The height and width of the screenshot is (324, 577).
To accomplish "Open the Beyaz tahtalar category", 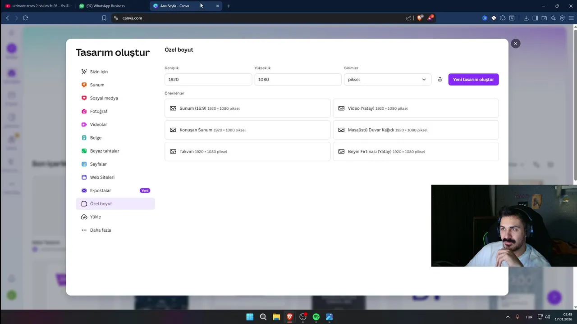I will (115, 151).
